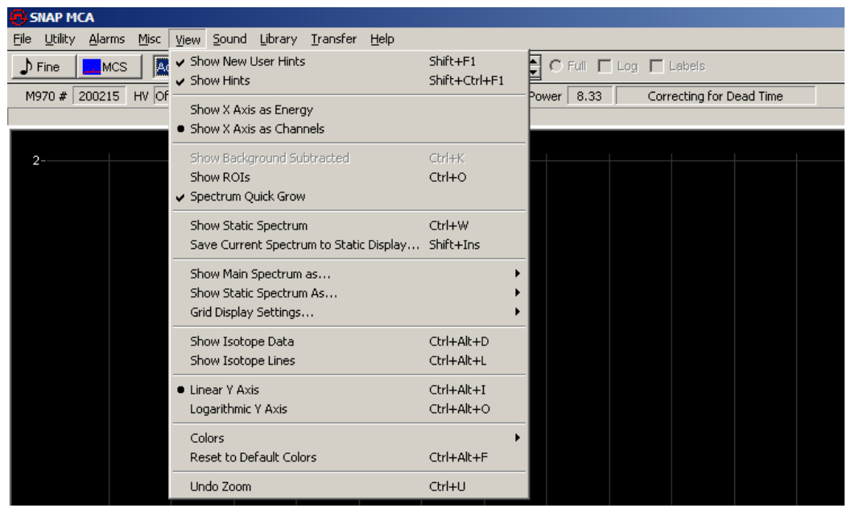Click the HV value field
Image resolution: width=851 pixels, height=512 pixels.
162,96
